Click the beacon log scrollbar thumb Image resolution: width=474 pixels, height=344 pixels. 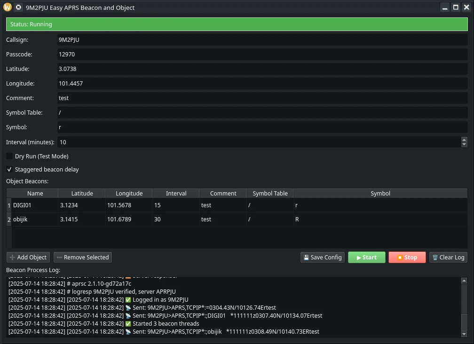(x=464, y=322)
